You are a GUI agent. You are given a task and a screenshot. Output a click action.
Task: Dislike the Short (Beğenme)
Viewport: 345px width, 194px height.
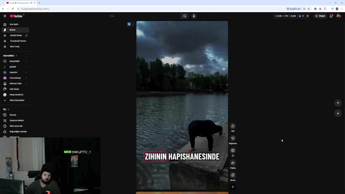[233, 138]
